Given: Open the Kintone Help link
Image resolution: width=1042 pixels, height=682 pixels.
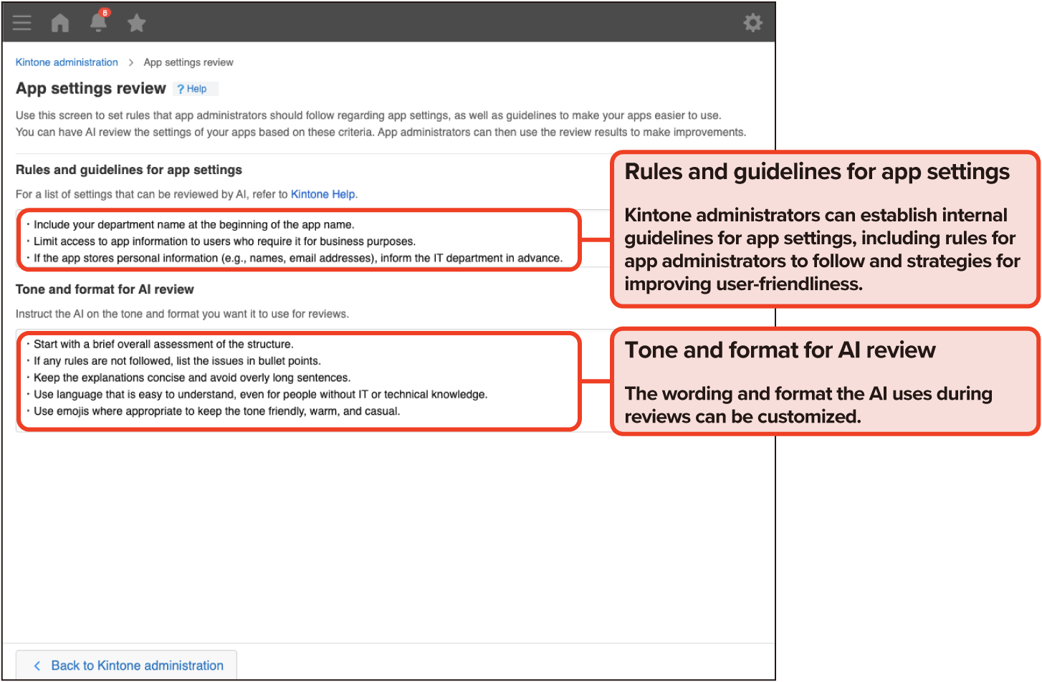Looking at the screenshot, I should (x=322, y=194).
